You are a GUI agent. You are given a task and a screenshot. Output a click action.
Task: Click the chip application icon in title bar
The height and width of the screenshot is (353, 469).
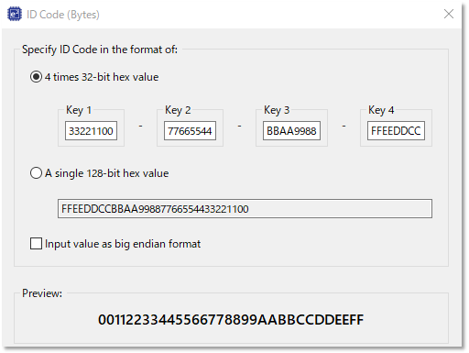click(x=15, y=14)
